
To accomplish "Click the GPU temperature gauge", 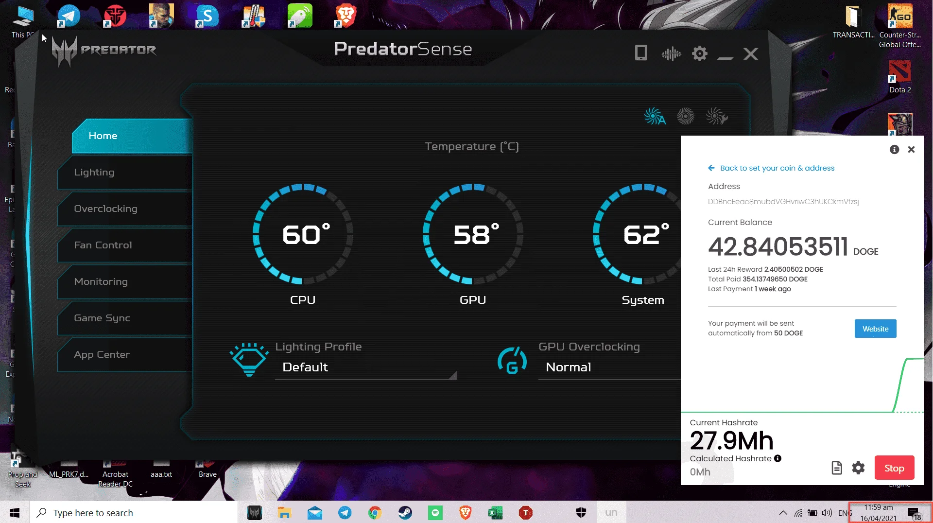I will (473, 234).
